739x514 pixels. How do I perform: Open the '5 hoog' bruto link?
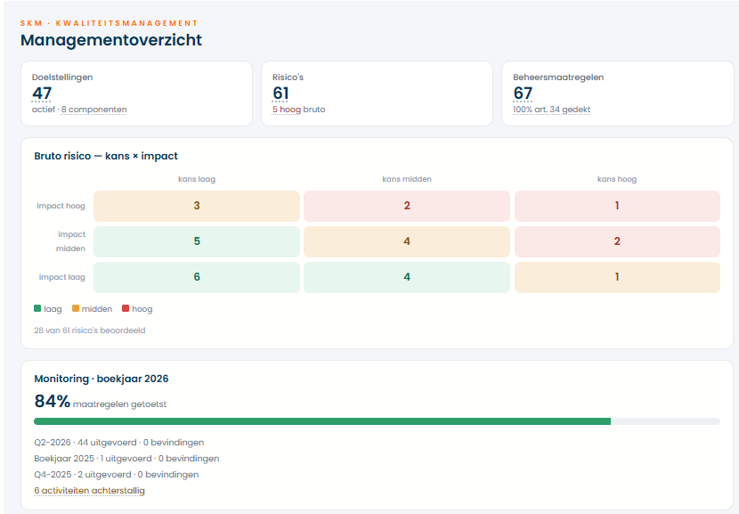pos(287,110)
